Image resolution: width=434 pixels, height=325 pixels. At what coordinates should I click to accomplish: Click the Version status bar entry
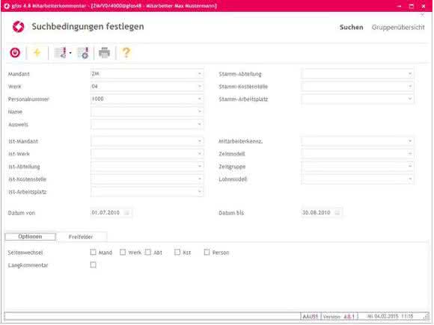point(339,317)
